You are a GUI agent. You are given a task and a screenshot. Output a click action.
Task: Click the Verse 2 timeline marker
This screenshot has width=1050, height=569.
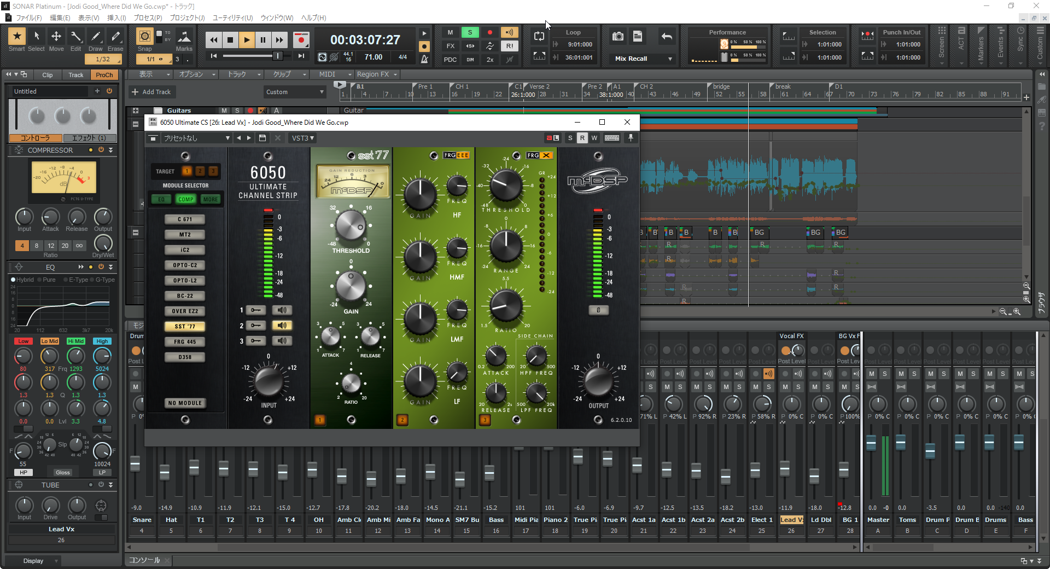(539, 86)
